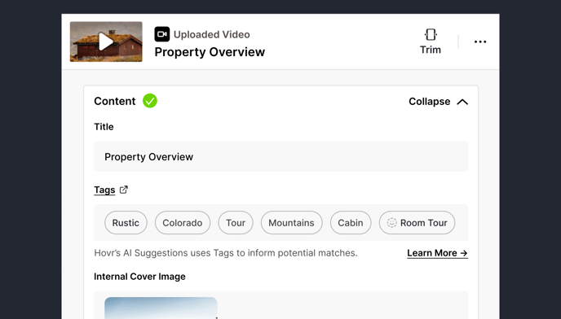Open the Learn More link
Image resolution: width=561 pixels, height=319 pixels.
click(437, 253)
